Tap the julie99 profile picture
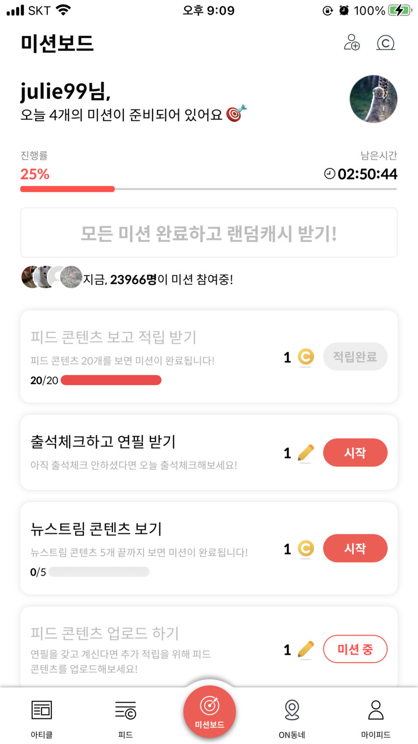This screenshot has width=418, height=744. pyautogui.click(x=373, y=99)
